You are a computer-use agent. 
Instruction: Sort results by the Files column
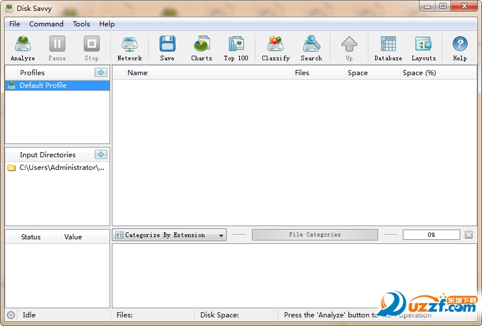tap(318, 73)
